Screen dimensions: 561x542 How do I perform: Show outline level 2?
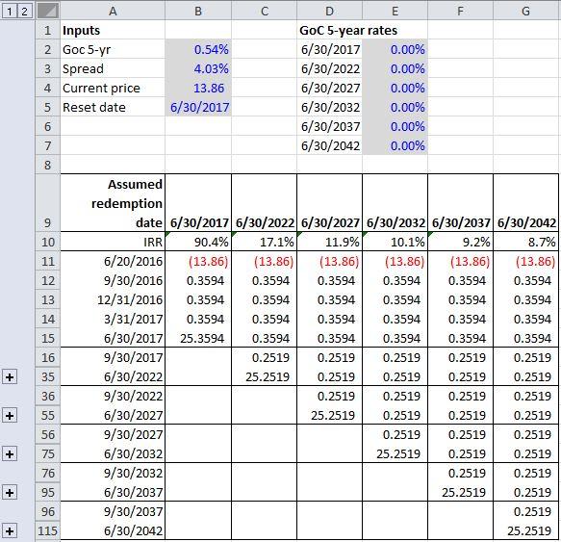pos(24,12)
